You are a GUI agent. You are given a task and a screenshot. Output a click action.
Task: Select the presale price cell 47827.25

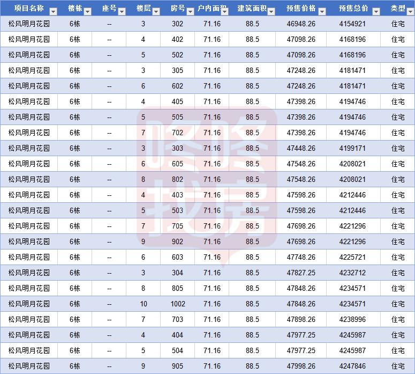300,273
